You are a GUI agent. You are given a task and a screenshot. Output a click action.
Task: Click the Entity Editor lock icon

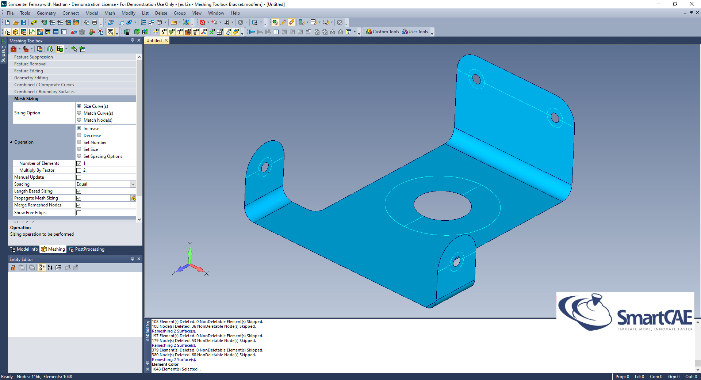coord(13,267)
